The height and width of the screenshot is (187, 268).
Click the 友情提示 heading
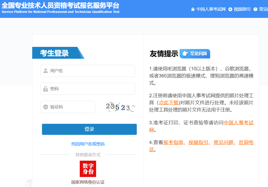pyautogui.click(x=164, y=54)
